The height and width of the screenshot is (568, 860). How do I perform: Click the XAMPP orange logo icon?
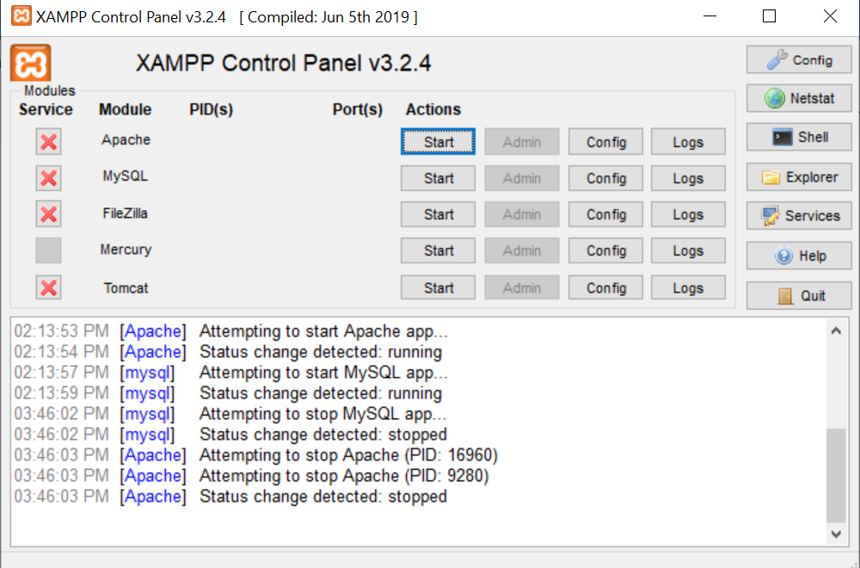31,63
